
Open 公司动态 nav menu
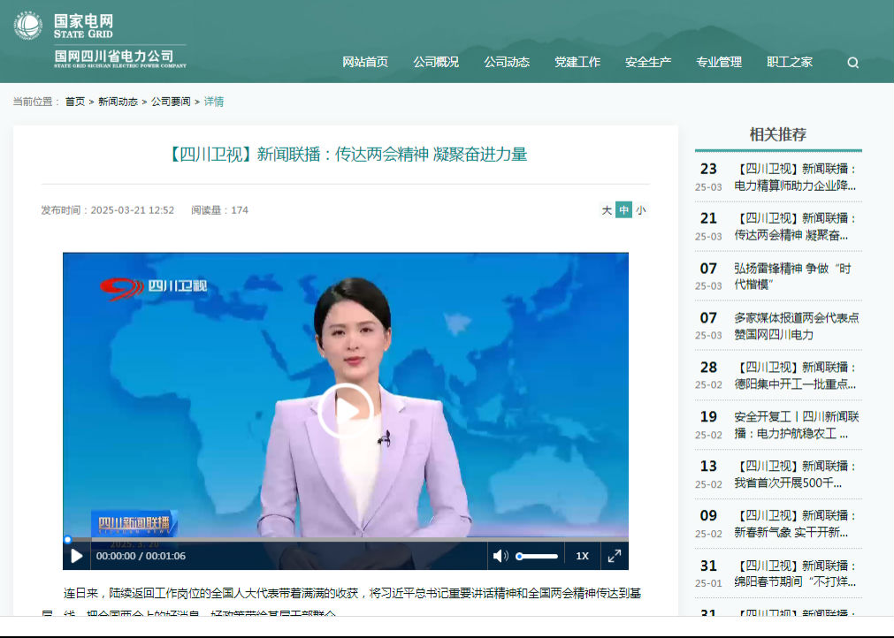(x=507, y=62)
